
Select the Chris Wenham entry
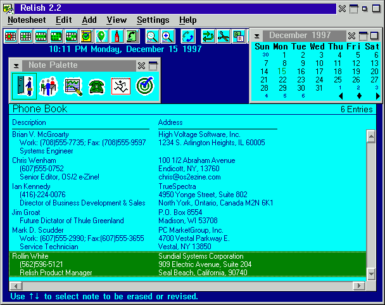pyautogui.click(x=187, y=169)
